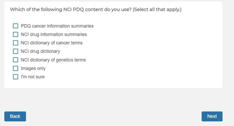Tick the NCI drug information summaries checkbox
This screenshot has width=234, height=126.
(x=16, y=34)
